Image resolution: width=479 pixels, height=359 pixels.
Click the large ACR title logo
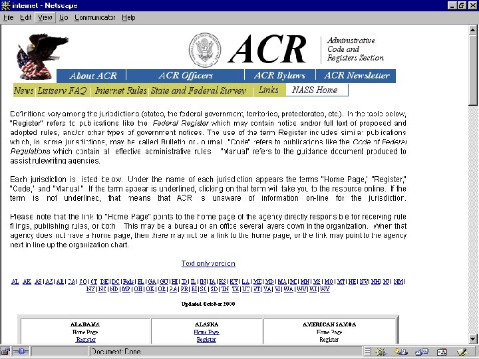[267, 49]
